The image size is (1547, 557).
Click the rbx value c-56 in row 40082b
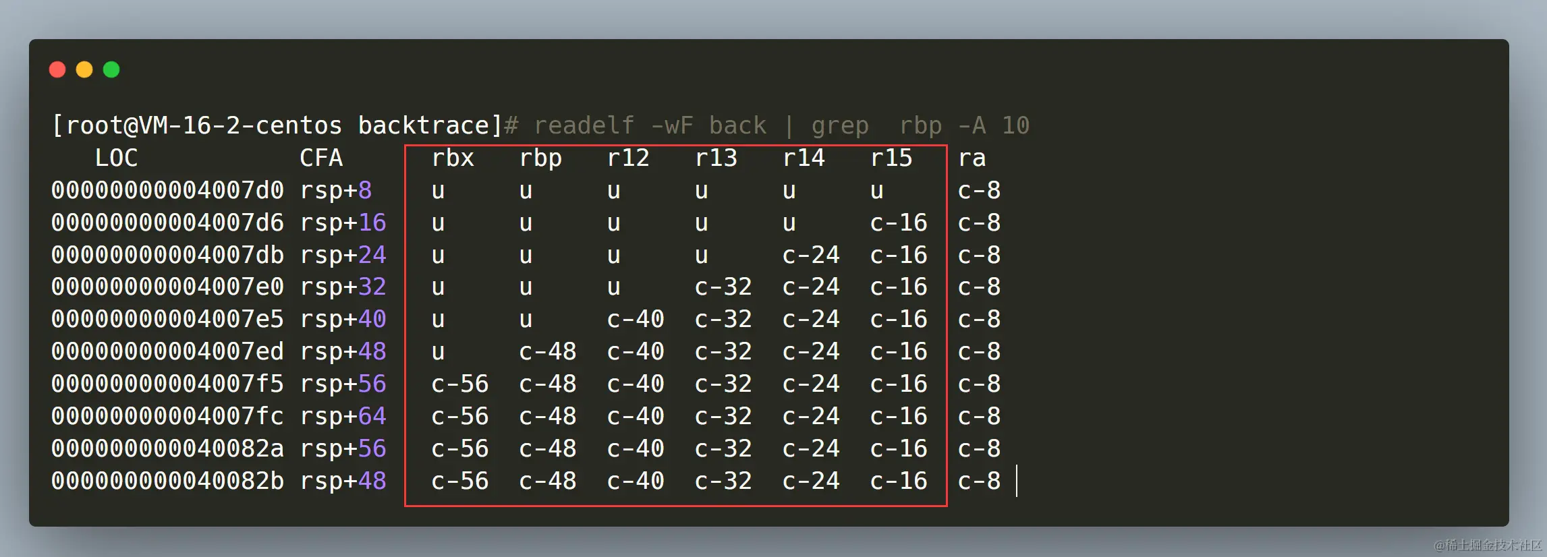460,481
